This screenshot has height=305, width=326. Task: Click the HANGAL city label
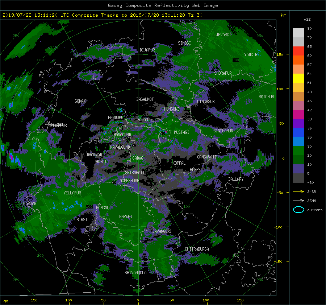tap(102, 207)
